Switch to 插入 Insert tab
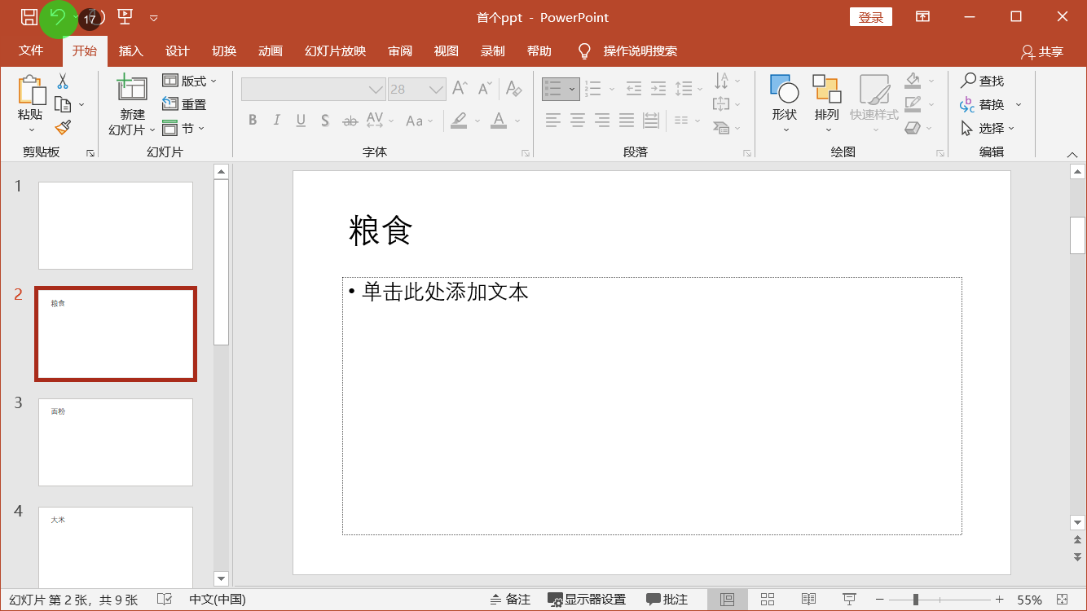Image resolution: width=1087 pixels, height=611 pixels. (x=131, y=51)
